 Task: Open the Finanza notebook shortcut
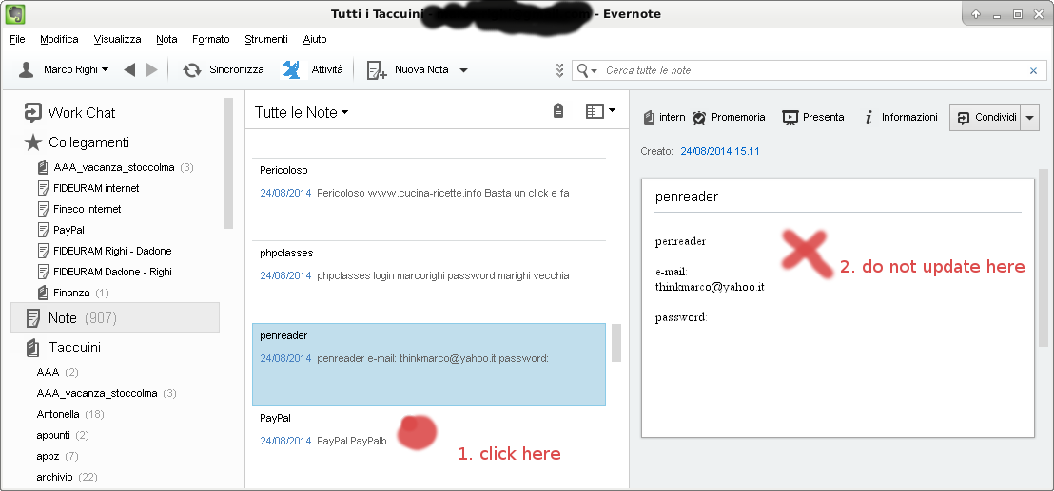click(x=72, y=293)
